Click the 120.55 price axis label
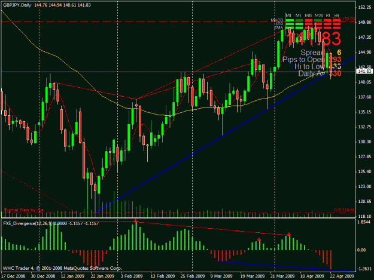Viewport: 374px width, 280px height. coord(364,202)
